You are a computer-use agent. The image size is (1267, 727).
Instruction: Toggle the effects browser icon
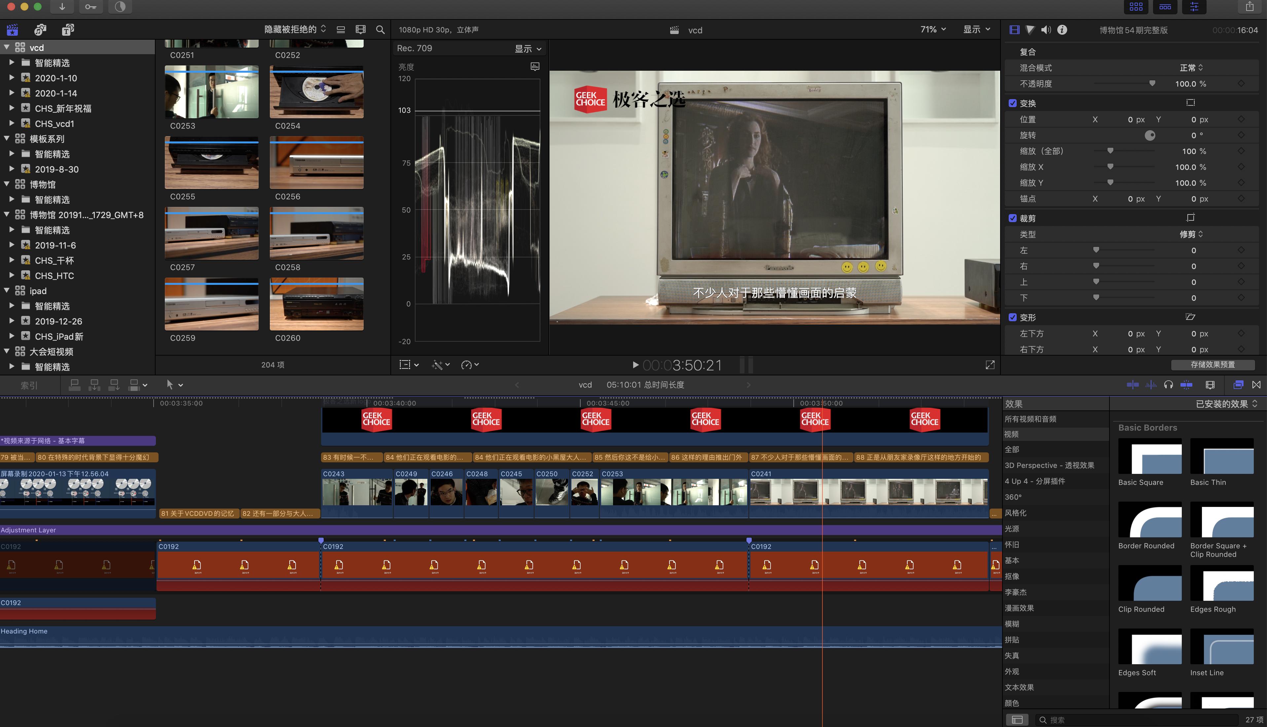coord(1238,384)
